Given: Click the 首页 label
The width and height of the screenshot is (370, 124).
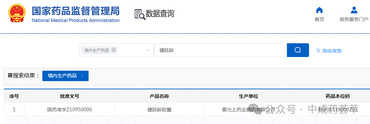Looking at the screenshot, I should click(x=319, y=19).
